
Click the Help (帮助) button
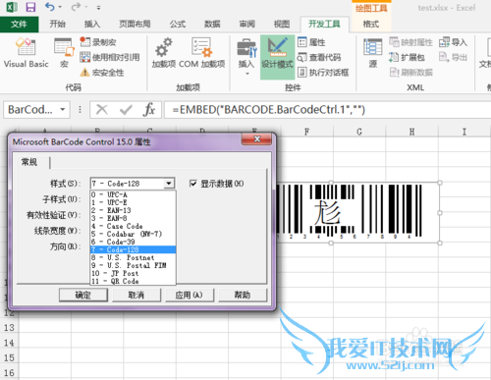click(243, 296)
